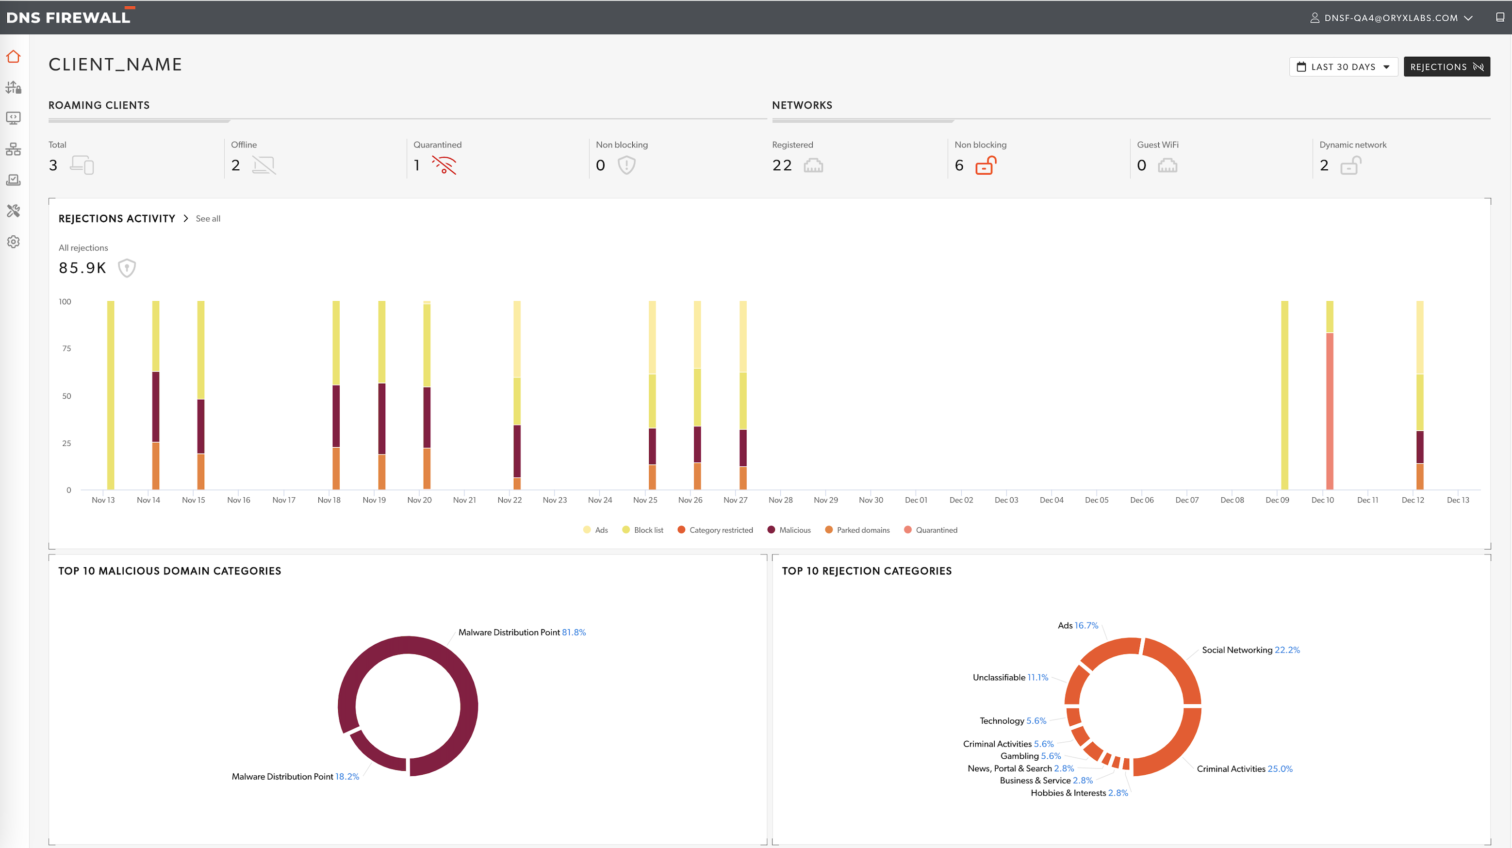This screenshot has height=848, width=1512.
Task: Click the laptop checkmark sidebar icon
Action: pyautogui.click(x=14, y=180)
